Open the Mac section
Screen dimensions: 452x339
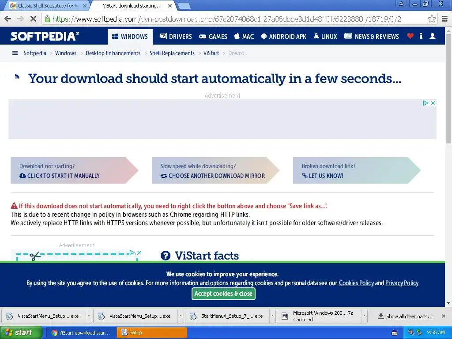pos(244,36)
